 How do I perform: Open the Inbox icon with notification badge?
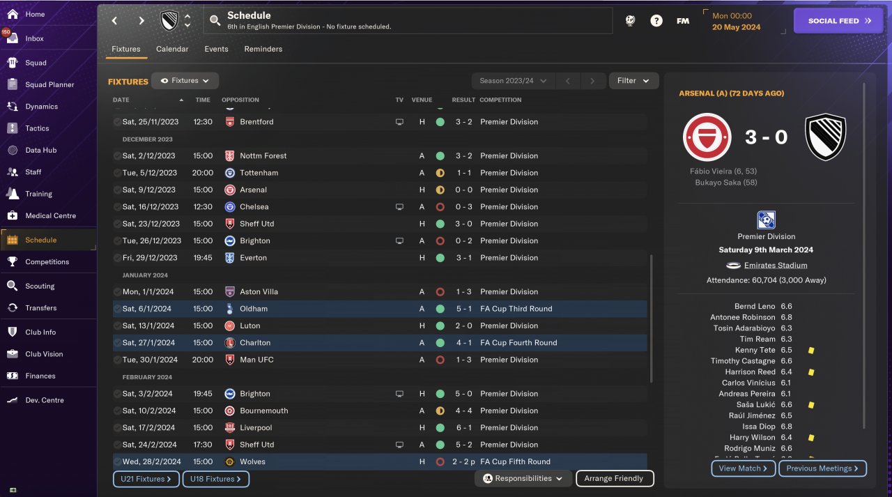click(x=11, y=38)
